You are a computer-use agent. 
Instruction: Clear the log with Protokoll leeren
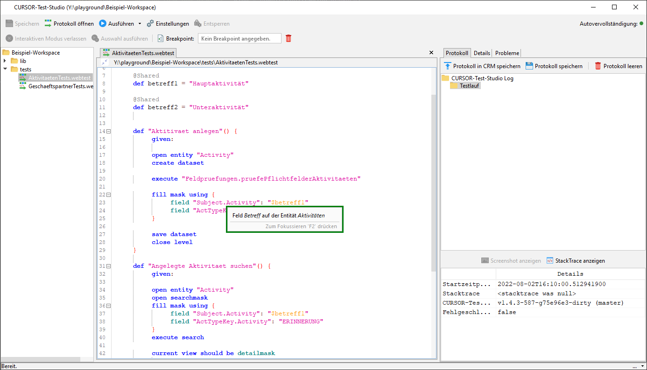click(598, 66)
